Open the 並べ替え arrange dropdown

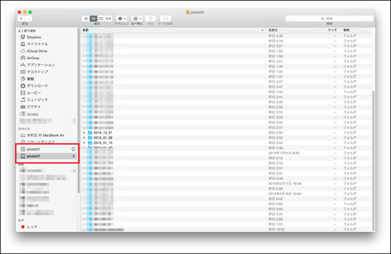click(137, 18)
